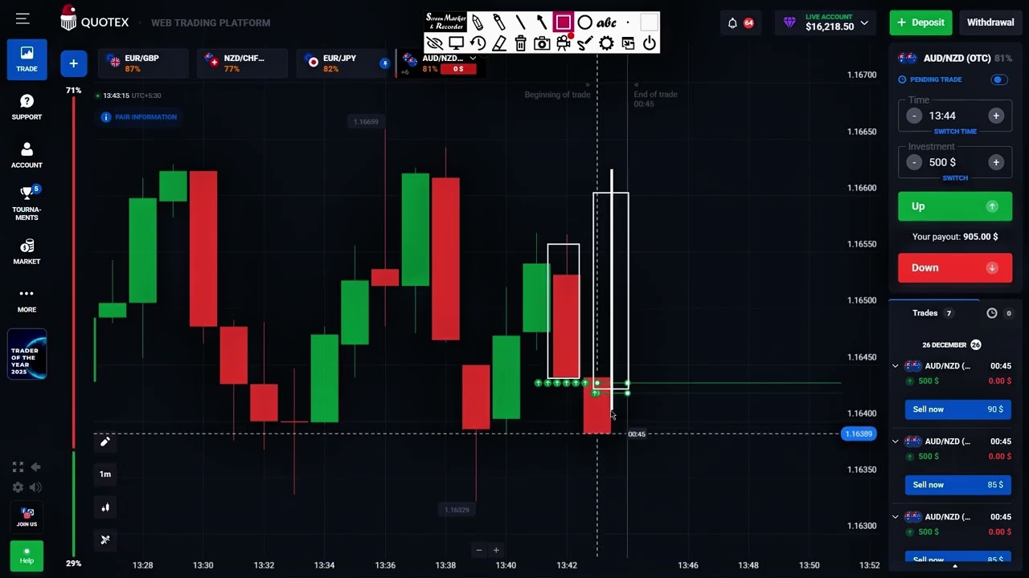Switch to the NZD/CHF tab
1029x578 pixels.
point(242,63)
